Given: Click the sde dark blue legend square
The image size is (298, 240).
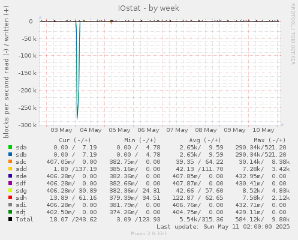Looking at the screenshot, I should 10,176.
